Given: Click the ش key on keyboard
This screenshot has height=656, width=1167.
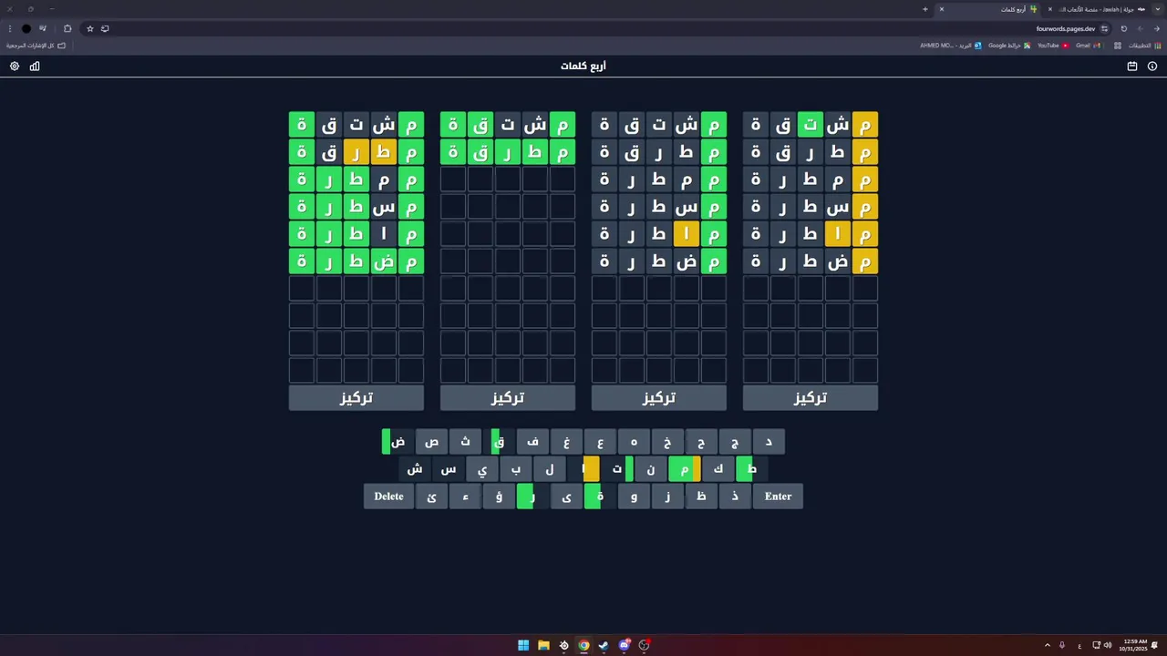Looking at the screenshot, I should (x=415, y=469).
